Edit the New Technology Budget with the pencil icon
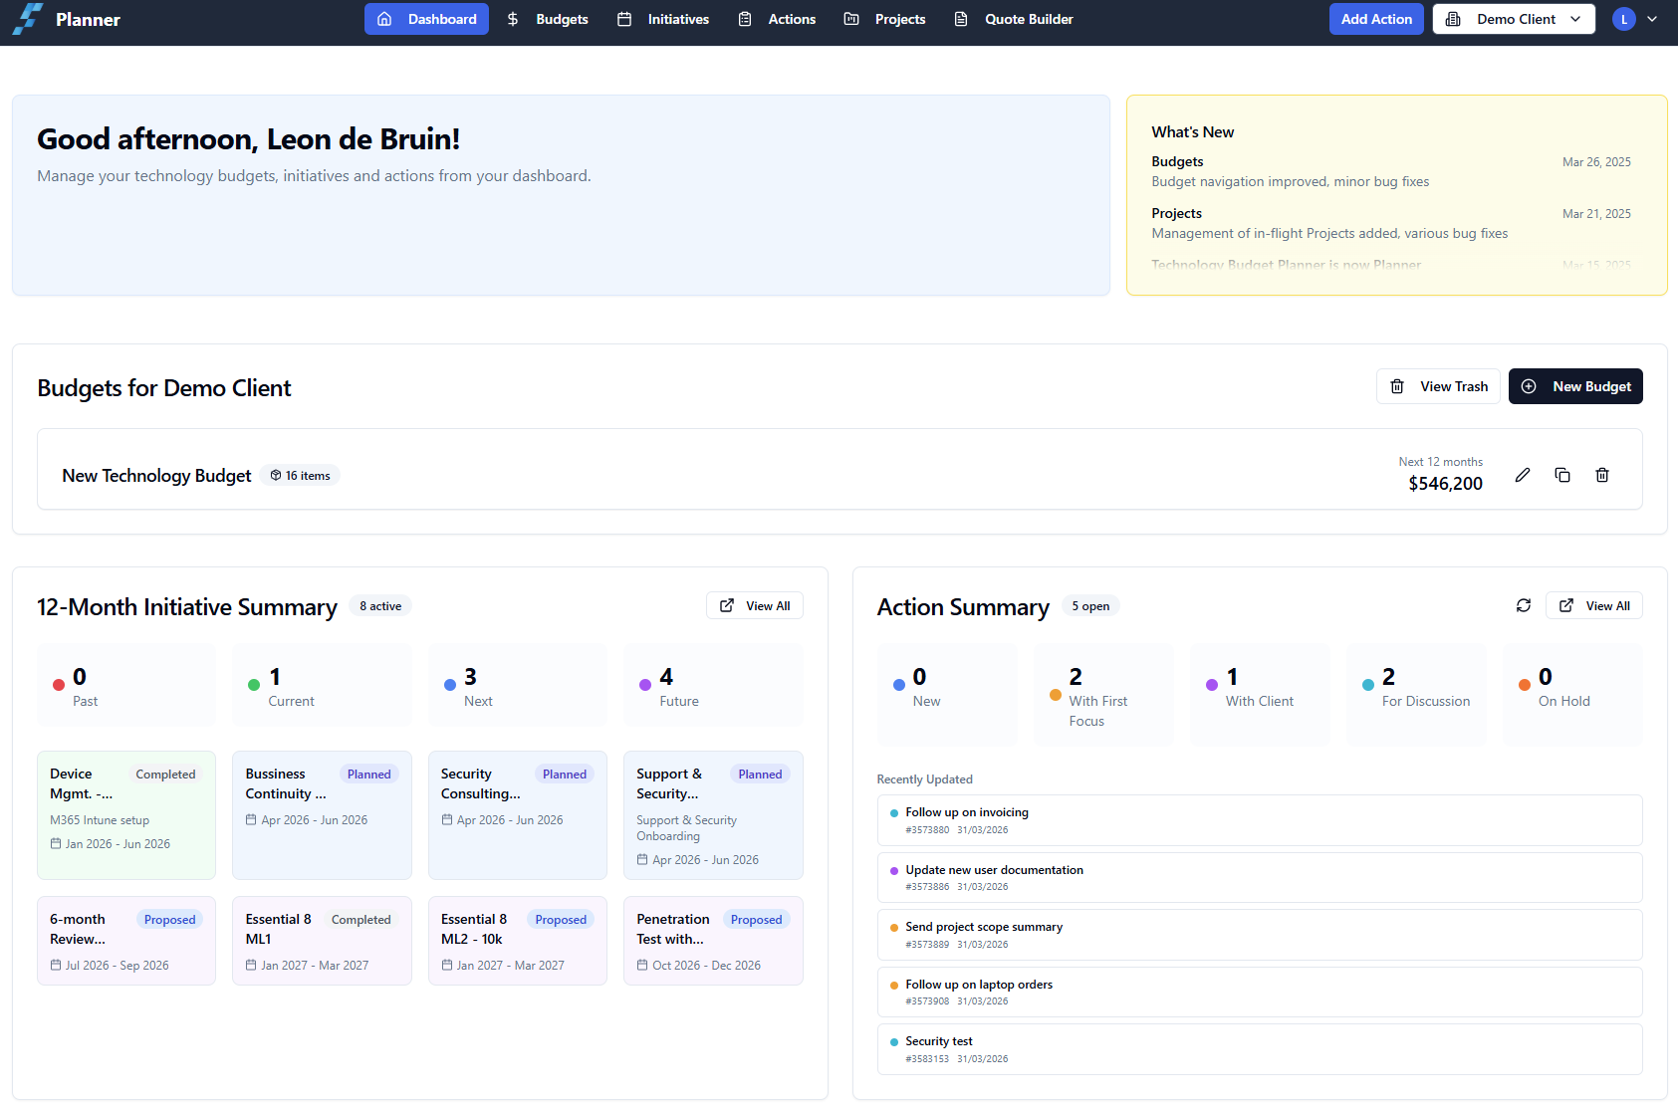Viewport: 1678px width, 1108px height. pos(1523,475)
